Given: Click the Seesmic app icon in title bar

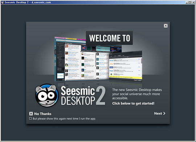Looking at the screenshot, I should (2, 2).
